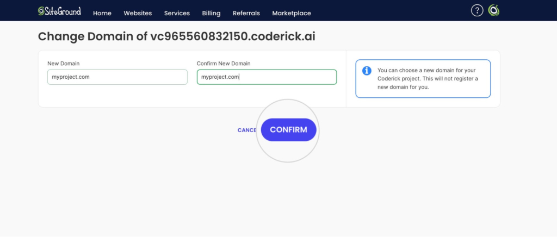Screen dimensions: 557x237
Task: Click the 'Confirm New Domain' label
Action: 224,64
